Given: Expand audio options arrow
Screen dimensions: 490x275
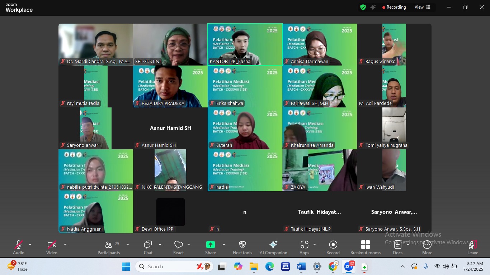Looking at the screenshot, I should click(30, 245).
